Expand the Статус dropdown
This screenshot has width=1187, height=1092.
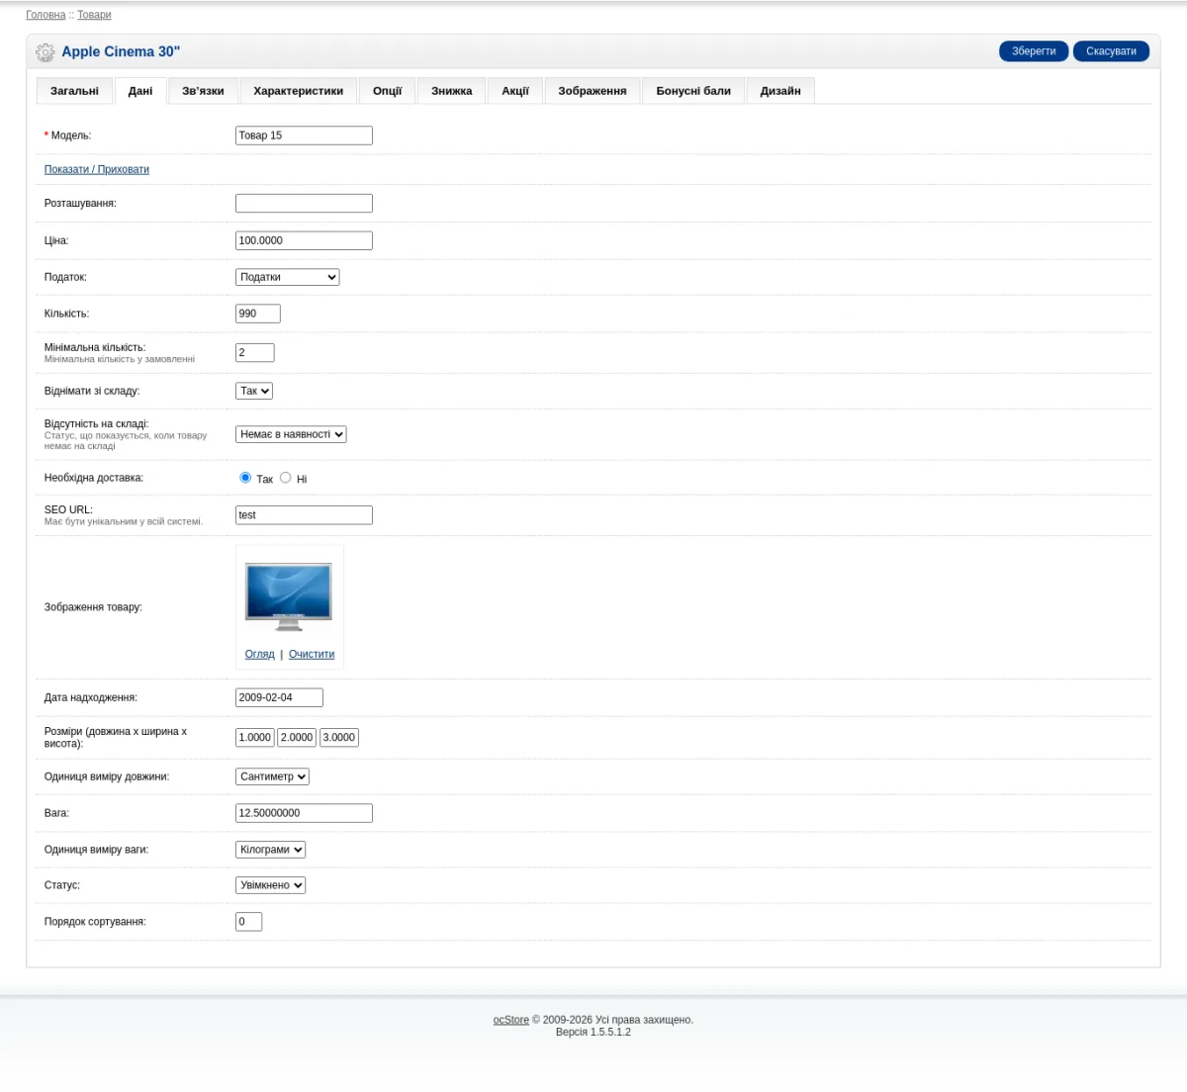click(270, 885)
